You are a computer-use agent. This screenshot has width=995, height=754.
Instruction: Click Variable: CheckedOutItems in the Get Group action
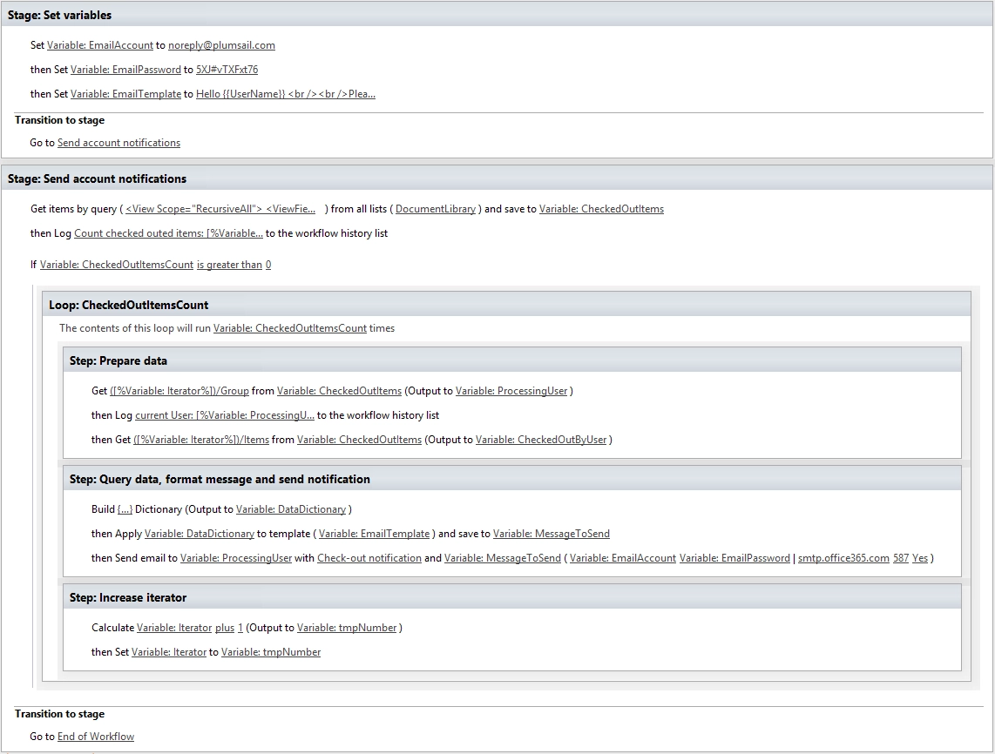(340, 391)
